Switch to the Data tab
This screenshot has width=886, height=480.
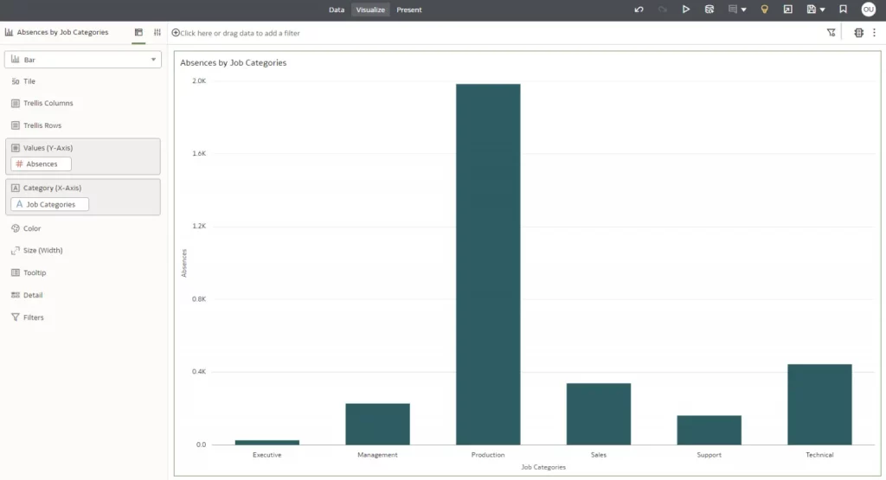337,10
